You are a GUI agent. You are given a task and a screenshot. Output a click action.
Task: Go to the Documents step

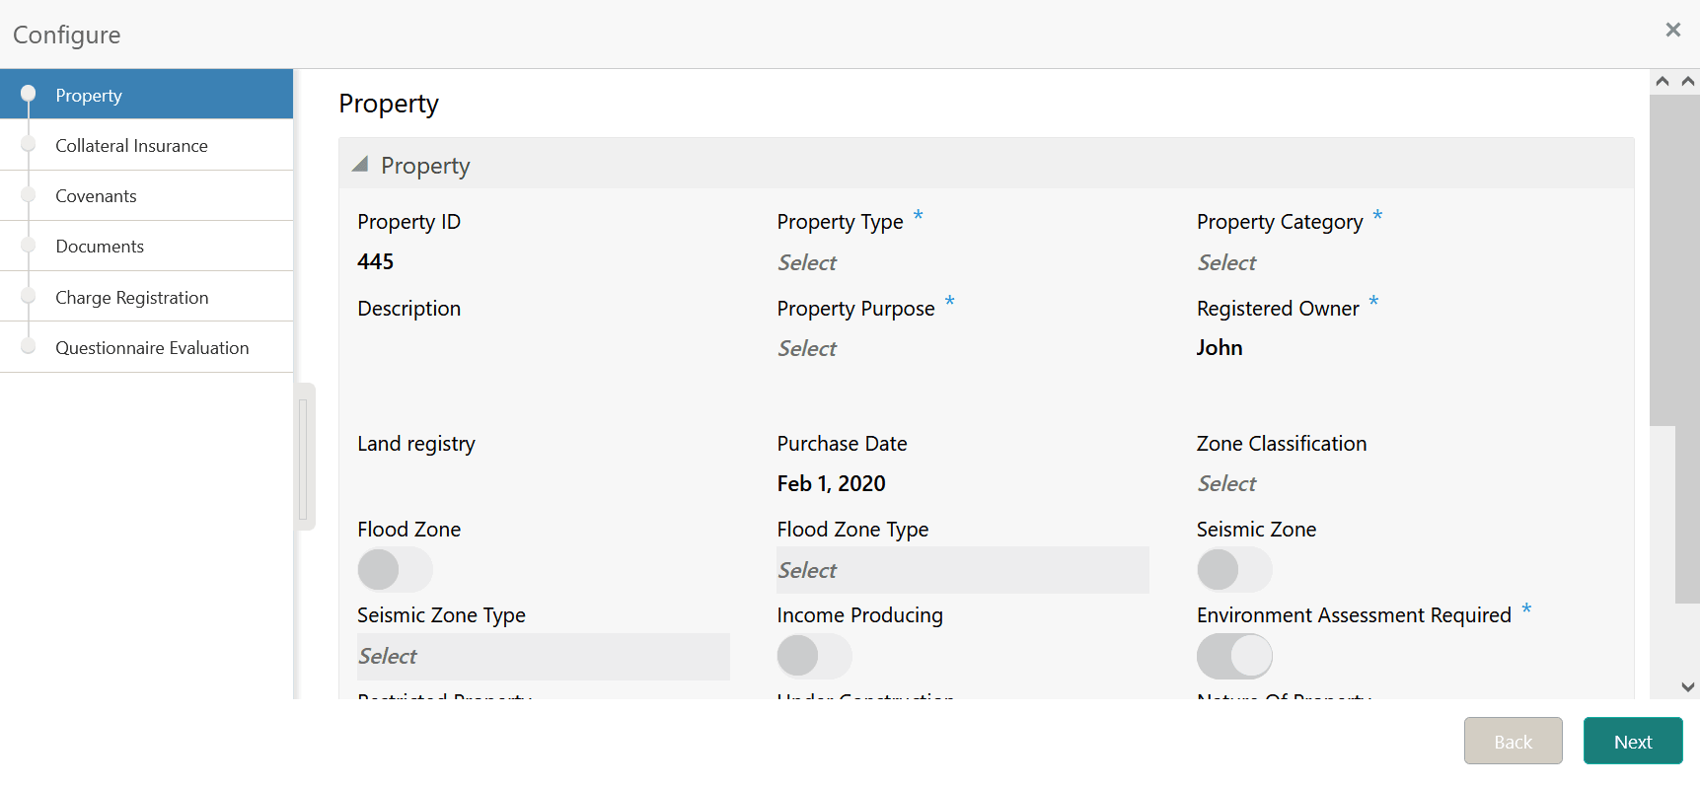(100, 246)
